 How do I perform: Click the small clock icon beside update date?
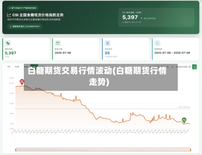[x=123, y=22]
